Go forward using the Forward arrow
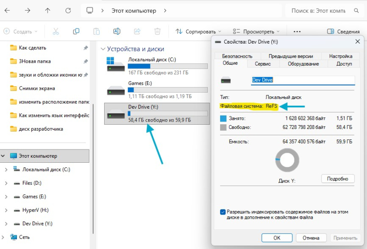Screen dimensions: 367x249 tap(28, 11)
